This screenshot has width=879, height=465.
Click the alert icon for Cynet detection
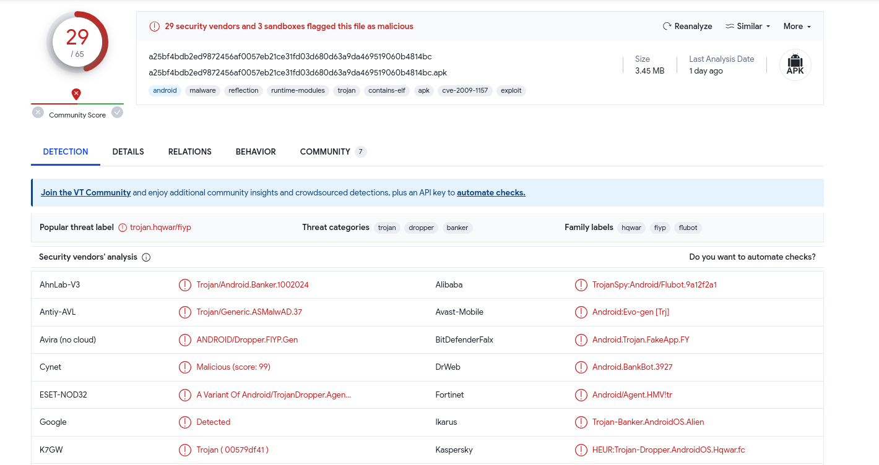coord(184,367)
